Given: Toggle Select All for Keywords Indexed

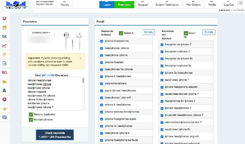Looking at the screenshot, I should pyautogui.click(x=121, y=33).
